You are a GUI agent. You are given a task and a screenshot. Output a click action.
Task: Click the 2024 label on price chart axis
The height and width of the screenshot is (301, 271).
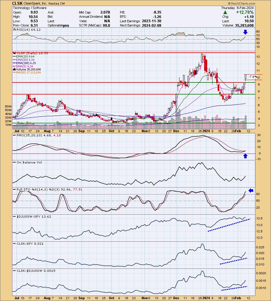[x=206, y=131]
